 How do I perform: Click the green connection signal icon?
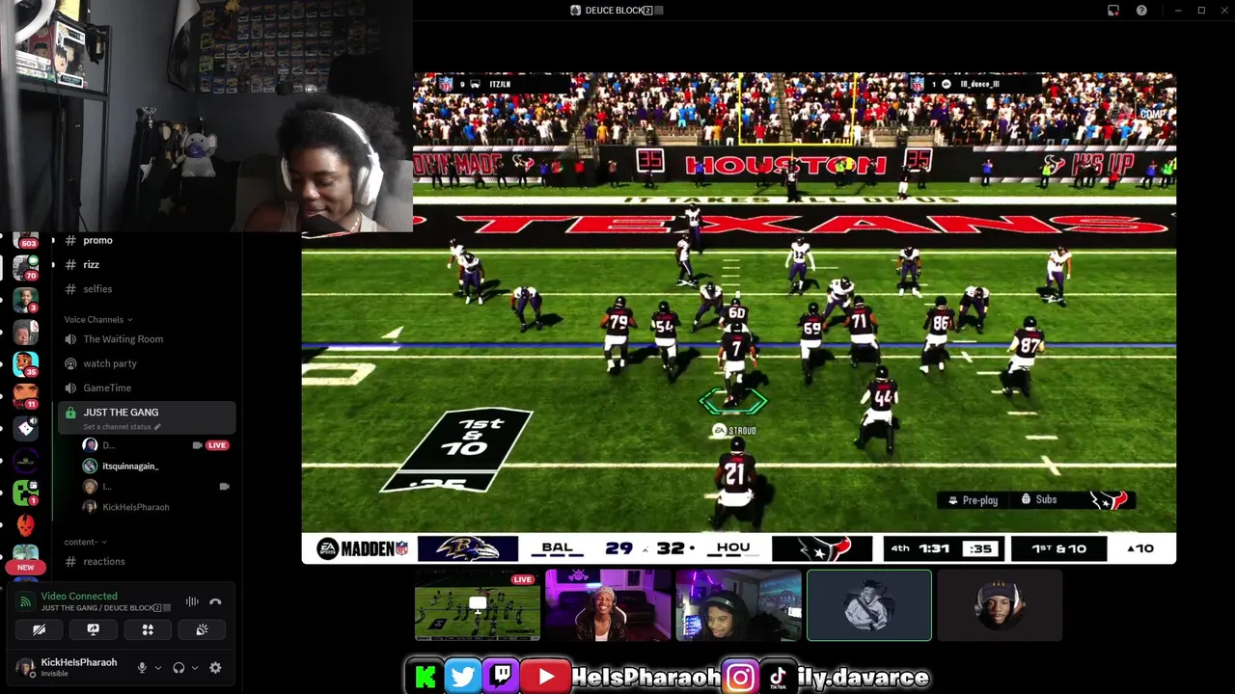26,601
